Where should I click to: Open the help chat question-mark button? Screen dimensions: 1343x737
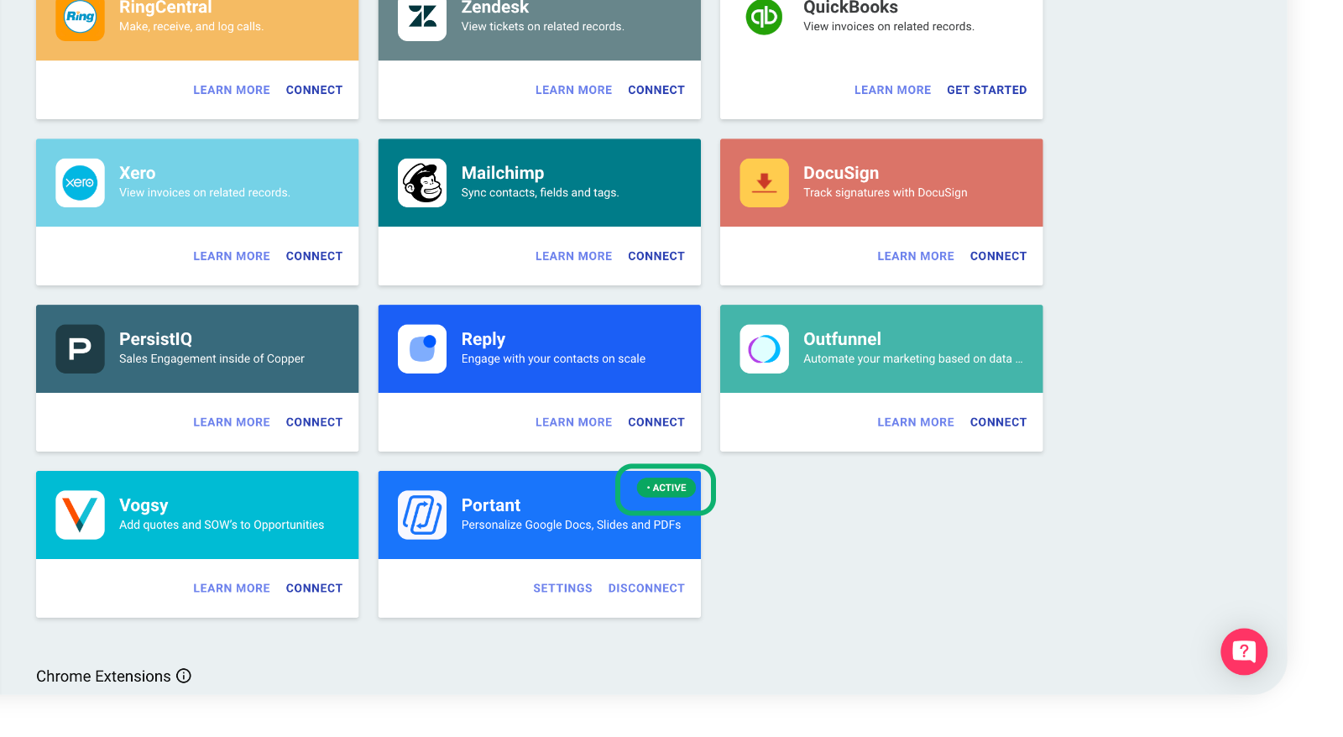pyautogui.click(x=1243, y=651)
